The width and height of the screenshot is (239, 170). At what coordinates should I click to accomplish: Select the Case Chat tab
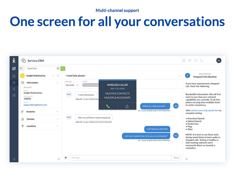click(33, 68)
